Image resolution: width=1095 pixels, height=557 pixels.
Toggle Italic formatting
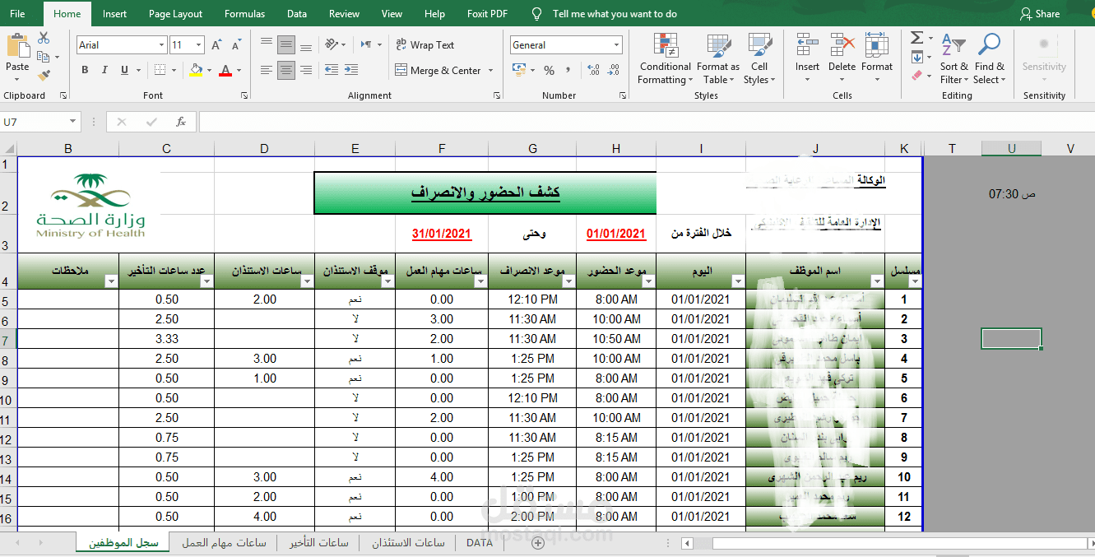click(x=104, y=70)
